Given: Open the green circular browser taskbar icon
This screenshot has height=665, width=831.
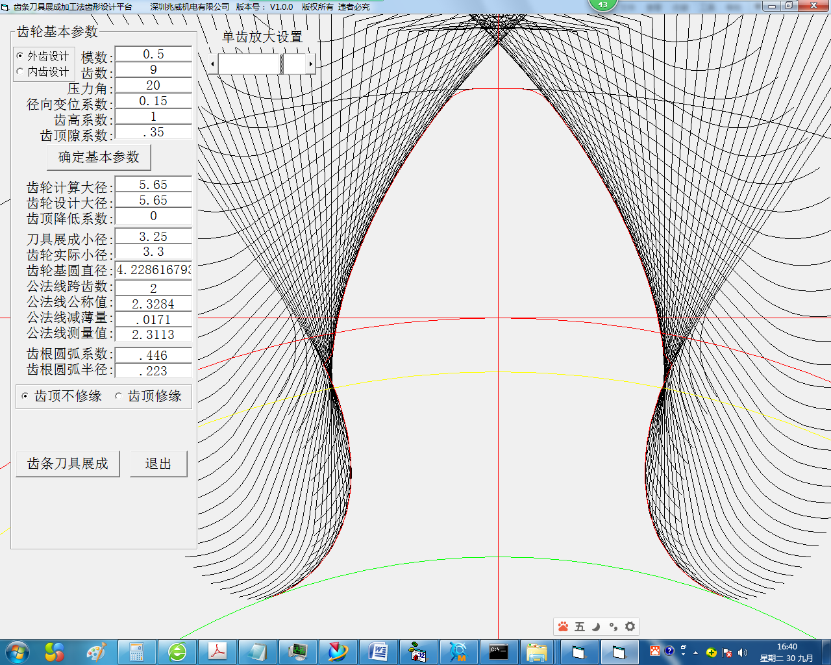Looking at the screenshot, I should 177,652.
